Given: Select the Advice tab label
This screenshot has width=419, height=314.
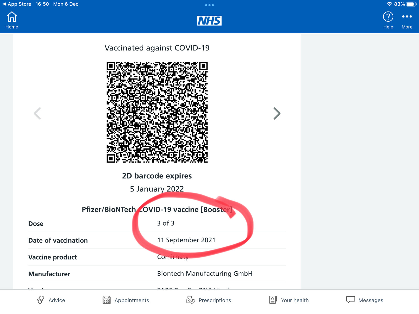Looking at the screenshot, I should coord(57,300).
